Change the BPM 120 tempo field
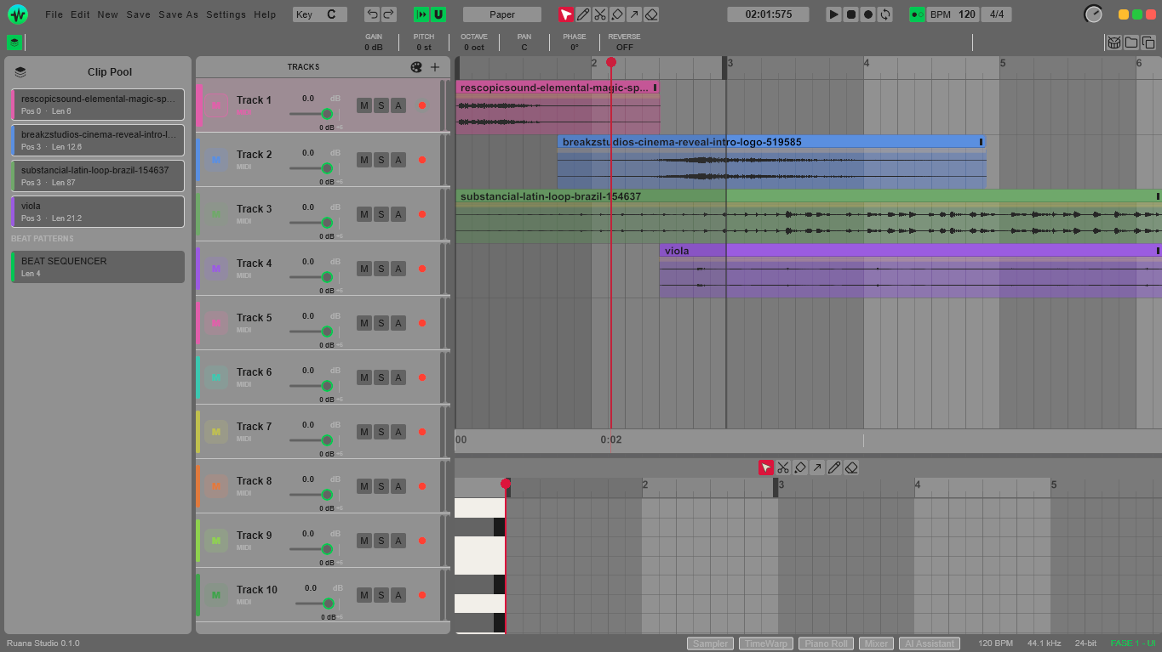 pyautogui.click(x=953, y=14)
